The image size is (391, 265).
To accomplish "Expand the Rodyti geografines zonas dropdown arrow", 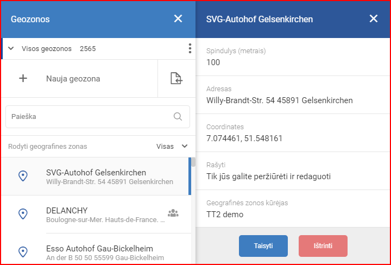I will 185,146.
